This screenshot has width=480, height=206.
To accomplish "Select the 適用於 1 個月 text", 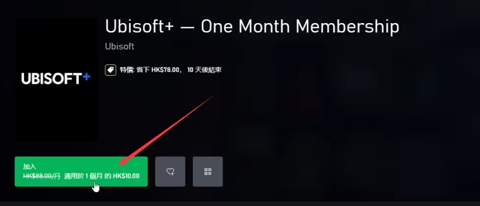I will coord(83,176).
